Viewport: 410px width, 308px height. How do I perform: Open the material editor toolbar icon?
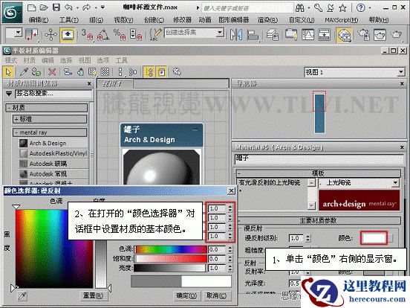pyautogui.click(x=344, y=36)
